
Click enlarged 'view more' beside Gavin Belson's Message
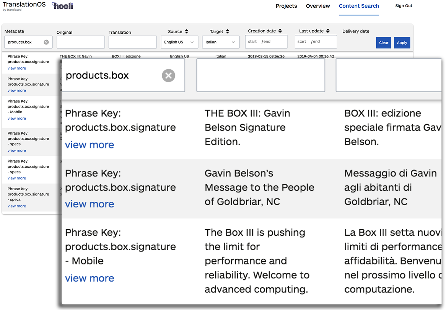click(89, 204)
